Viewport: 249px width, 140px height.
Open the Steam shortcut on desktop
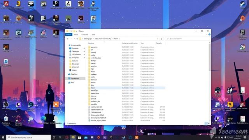click(242, 5)
